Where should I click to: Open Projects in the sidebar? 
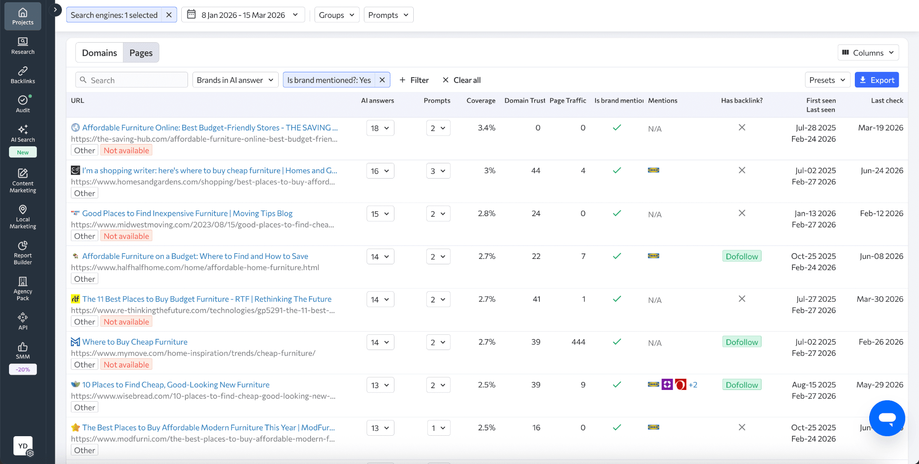23,17
